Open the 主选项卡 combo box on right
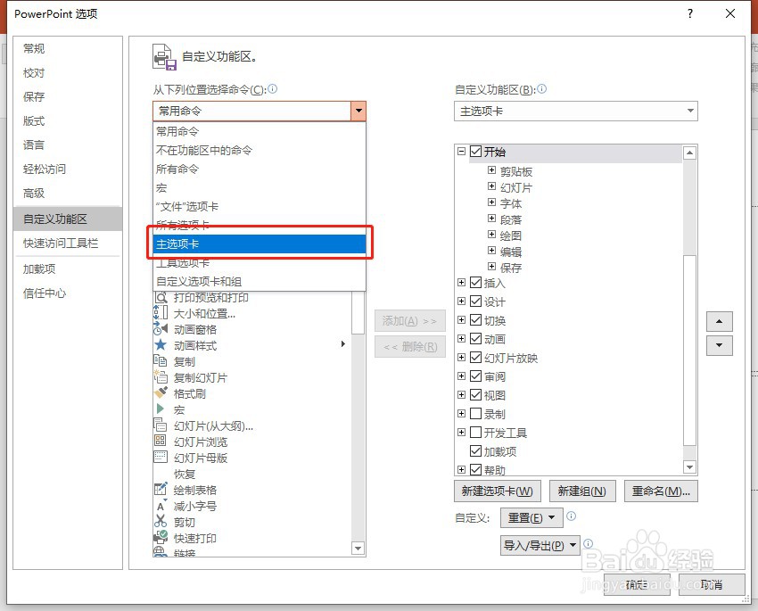The height and width of the screenshot is (611, 758). [x=576, y=111]
